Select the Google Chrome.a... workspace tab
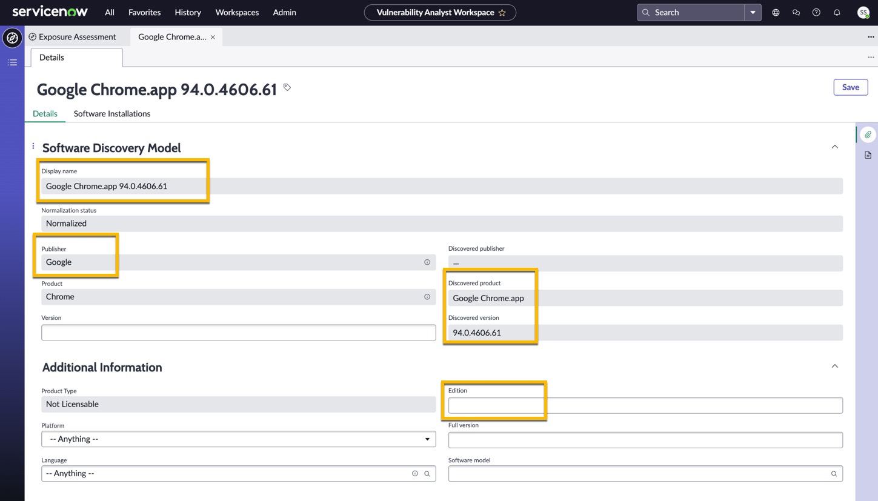The height and width of the screenshot is (501, 878). click(172, 37)
